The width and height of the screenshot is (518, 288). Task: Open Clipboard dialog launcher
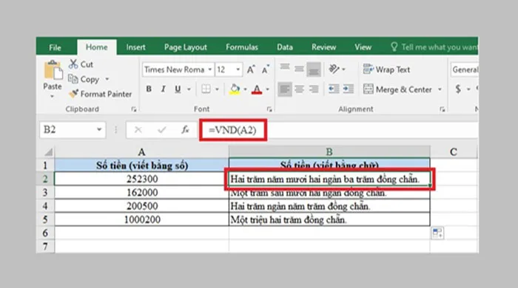[x=134, y=109]
